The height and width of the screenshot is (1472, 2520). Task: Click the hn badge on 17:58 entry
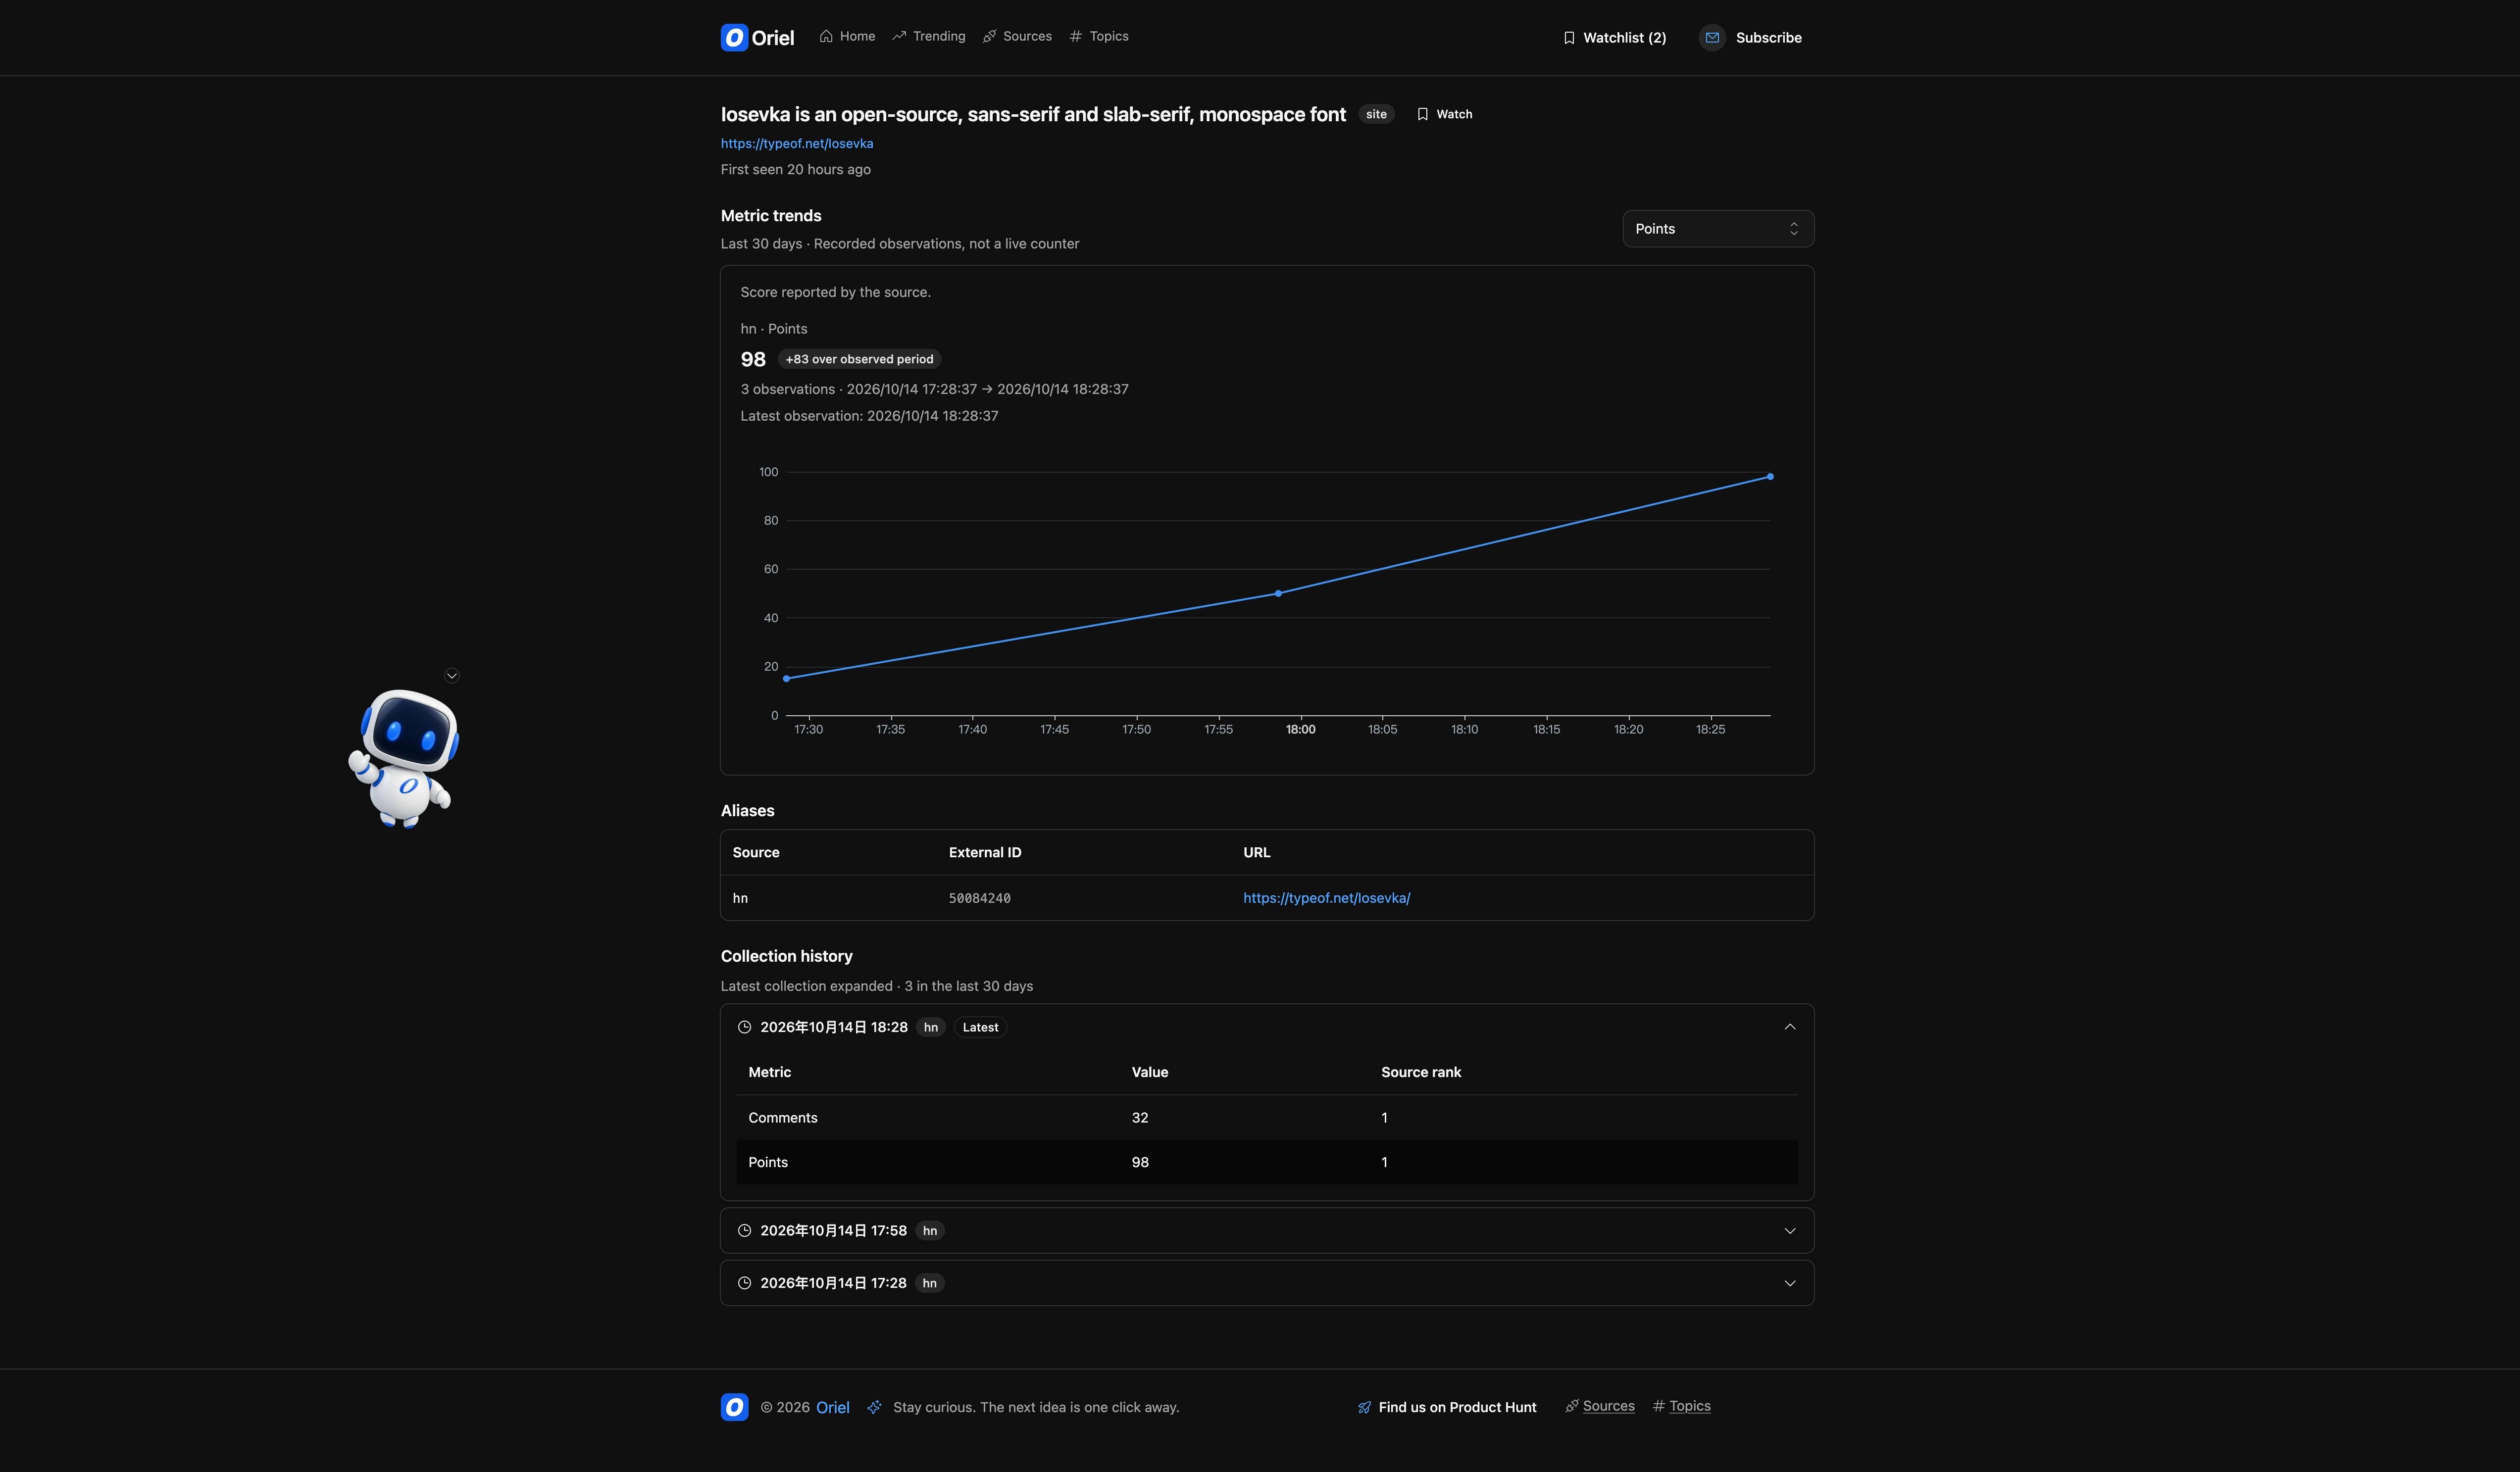tap(930, 1231)
